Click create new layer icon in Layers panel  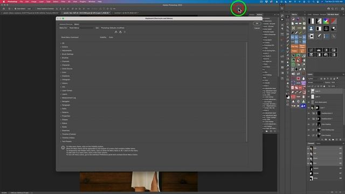coord(336,140)
